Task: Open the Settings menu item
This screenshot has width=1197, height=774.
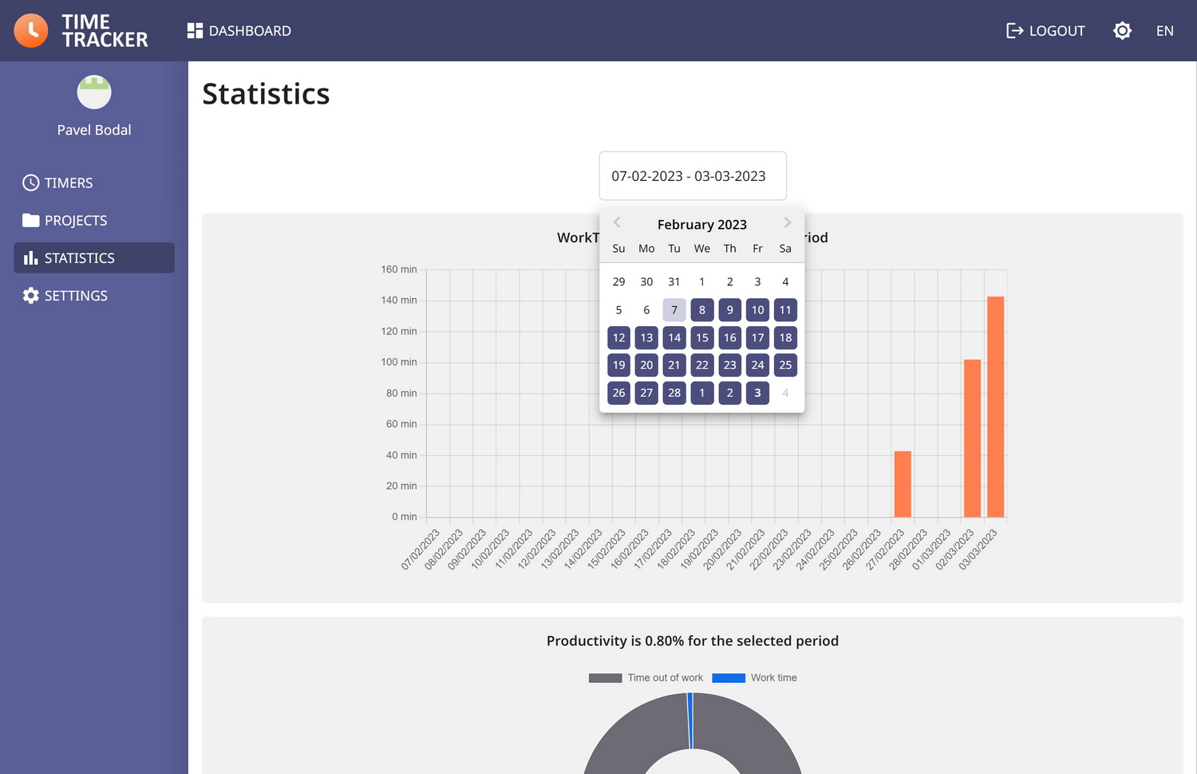Action: pyautogui.click(x=94, y=295)
